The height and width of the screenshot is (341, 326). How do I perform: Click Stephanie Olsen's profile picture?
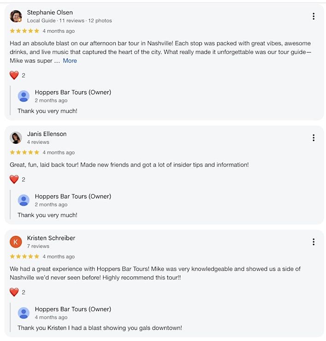point(16,17)
